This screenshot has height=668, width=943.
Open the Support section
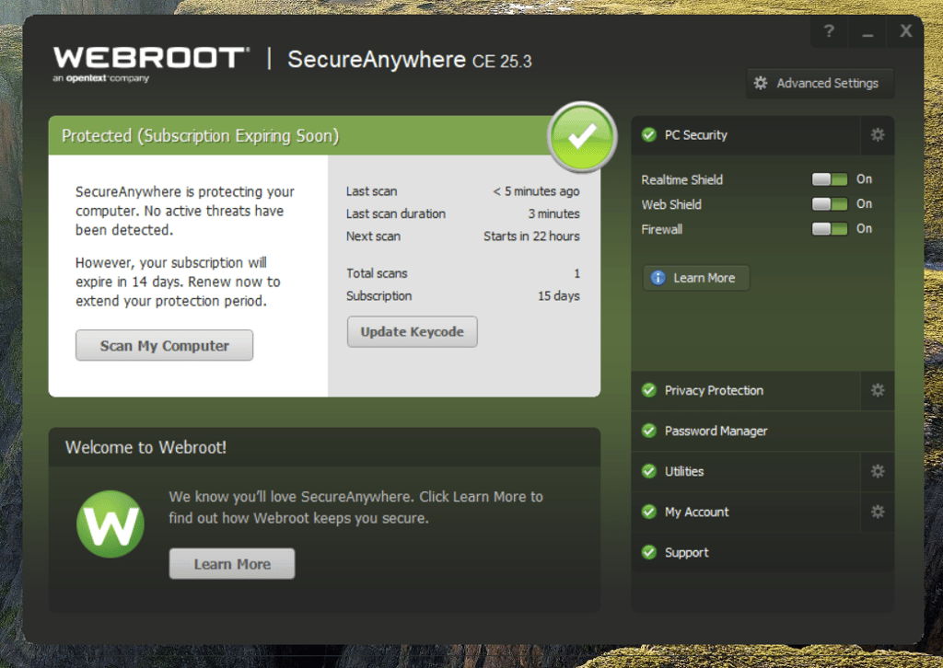(x=763, y=553)
